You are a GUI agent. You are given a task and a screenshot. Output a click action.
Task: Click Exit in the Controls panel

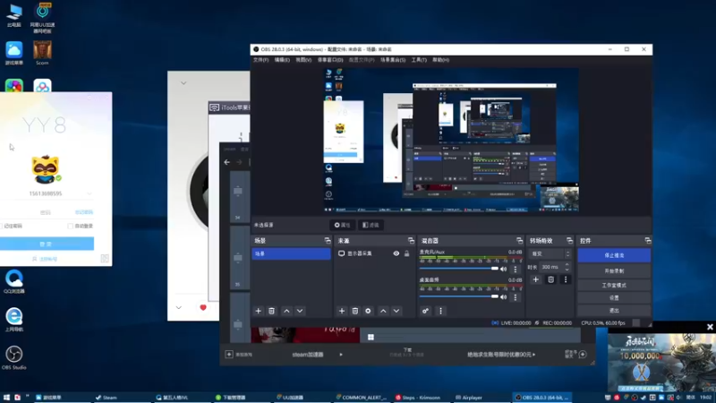[614, 310]
